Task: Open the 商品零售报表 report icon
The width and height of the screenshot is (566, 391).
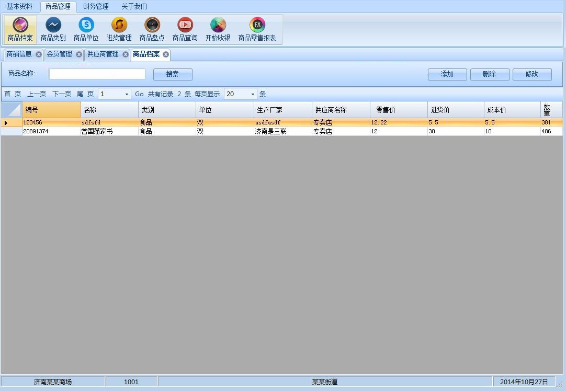Action: click(x=257, y=29)
